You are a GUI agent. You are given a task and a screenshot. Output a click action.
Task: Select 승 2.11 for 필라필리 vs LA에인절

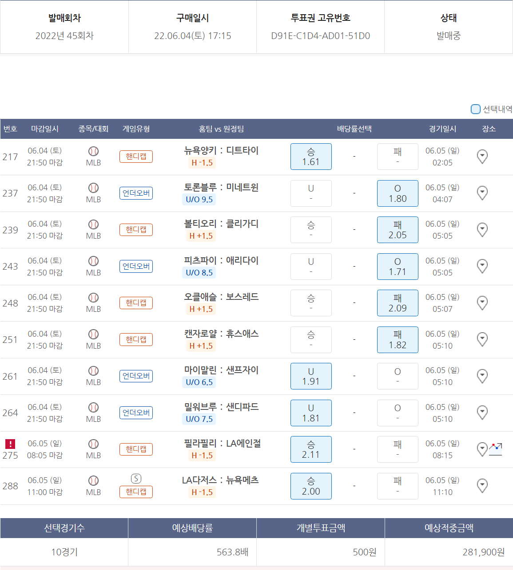311,449
